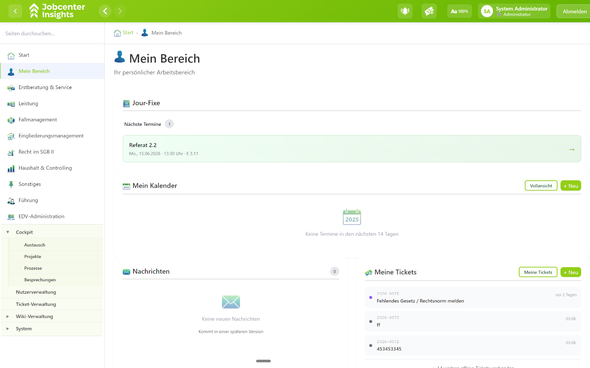Click the gray panel handle bar under Nachrichten
The width and height of the screenshot is (590, 368).
tap(263, 361)
